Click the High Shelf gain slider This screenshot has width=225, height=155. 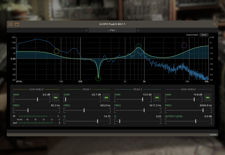coord(184,99)
